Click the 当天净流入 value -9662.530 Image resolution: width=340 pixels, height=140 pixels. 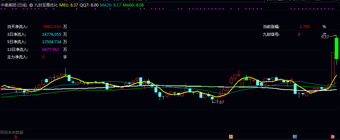(51, 27)
